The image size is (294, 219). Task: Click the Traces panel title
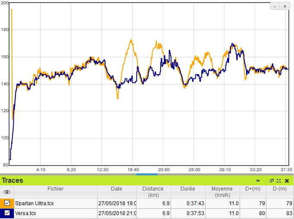(x=13, y=181)
